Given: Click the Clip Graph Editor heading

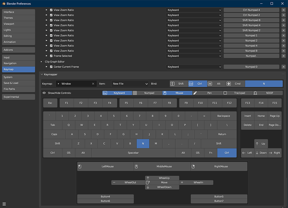Looking at the screenshot, I should tap(55, 62).
